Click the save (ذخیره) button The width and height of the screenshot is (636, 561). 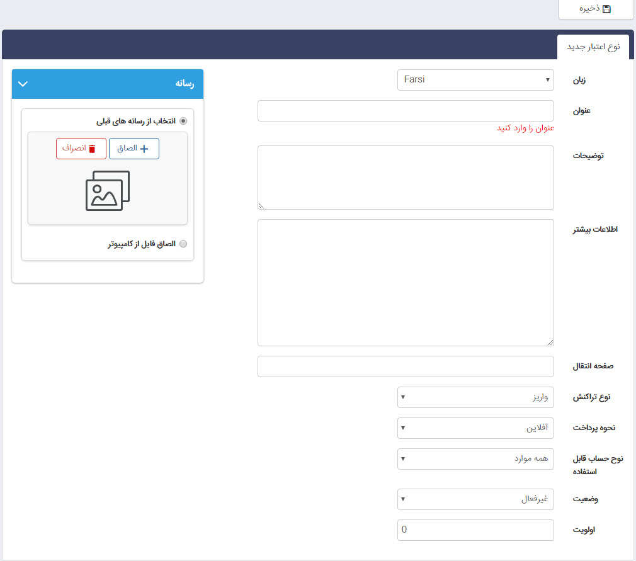coord(595,9)
